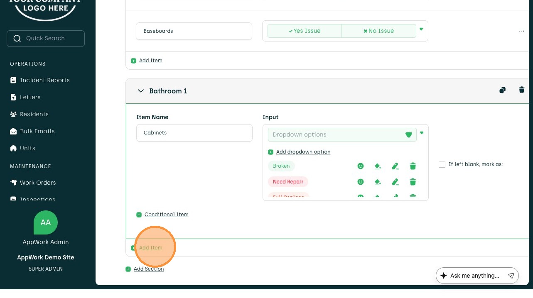Click the Work Orders tool icon

tap(13, 183)
